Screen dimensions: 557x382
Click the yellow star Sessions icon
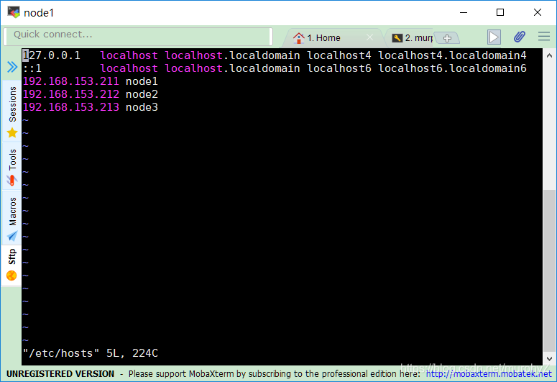(12, 132)
